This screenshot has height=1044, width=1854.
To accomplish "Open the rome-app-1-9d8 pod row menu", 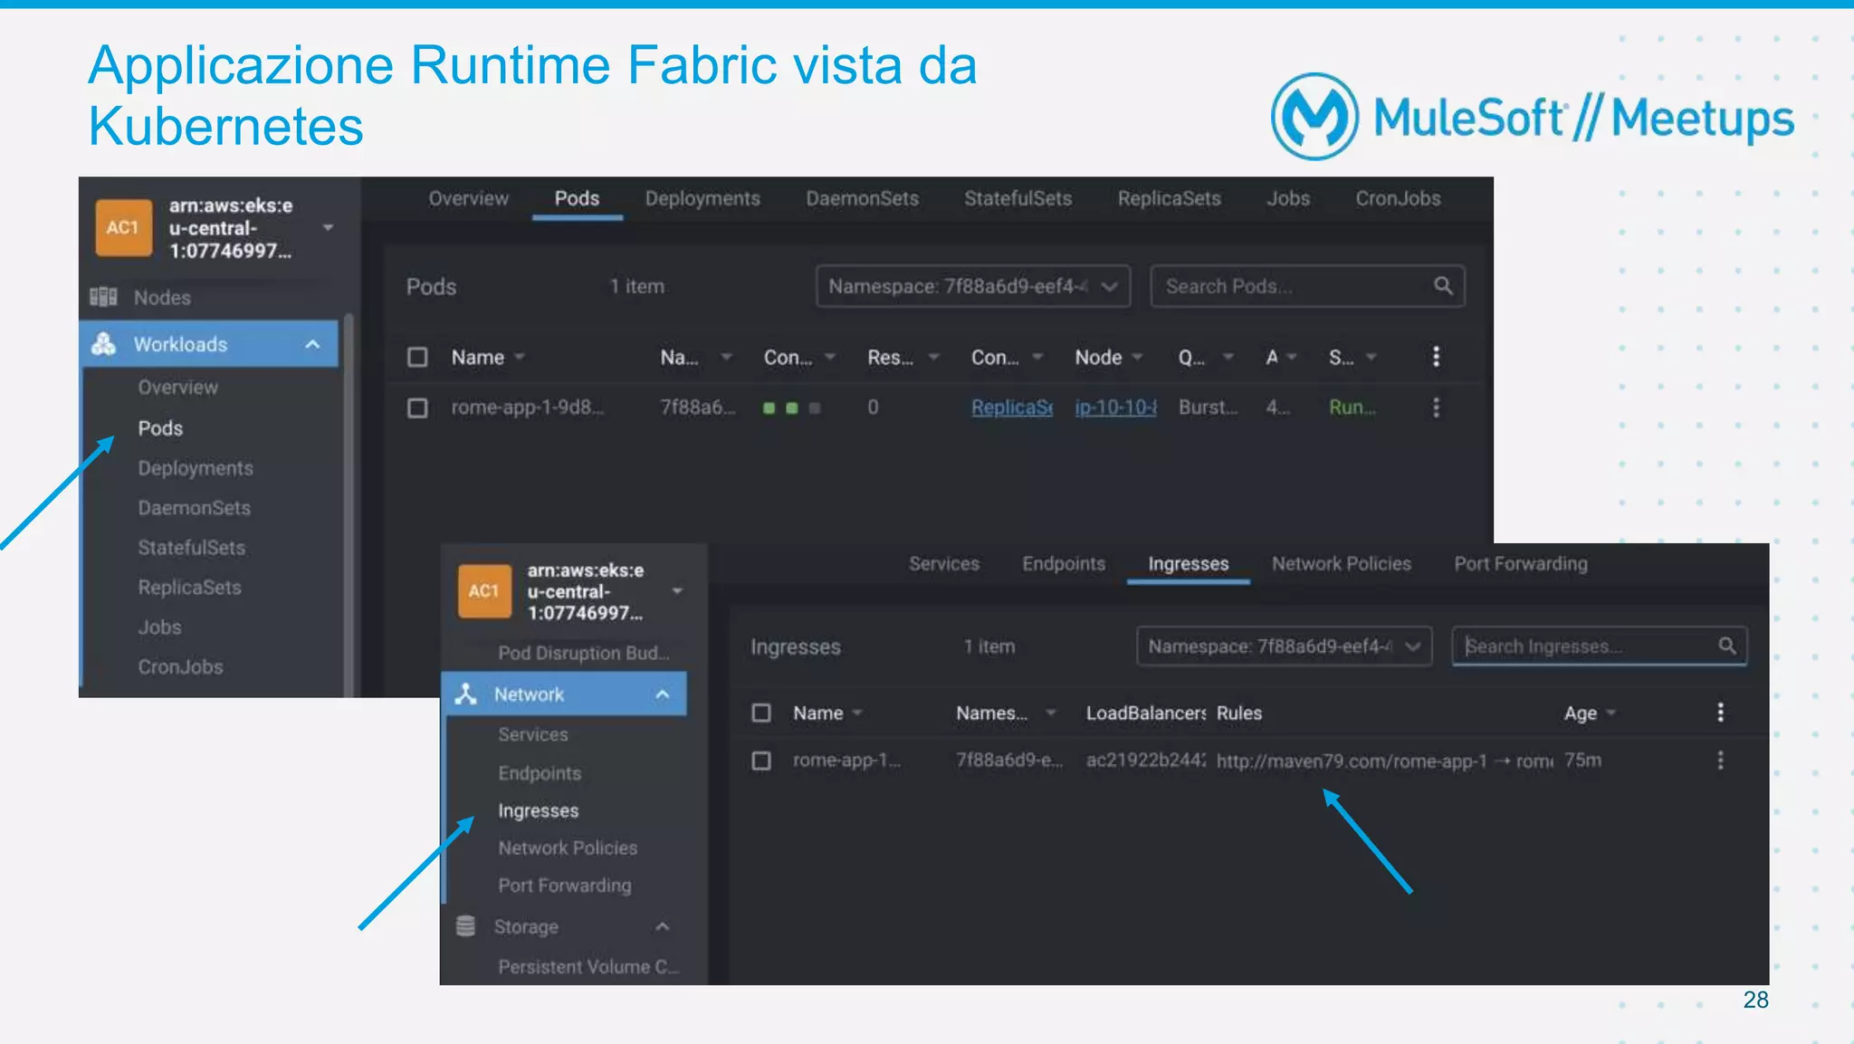I will pyautogui.click(x=1436, y=407).
